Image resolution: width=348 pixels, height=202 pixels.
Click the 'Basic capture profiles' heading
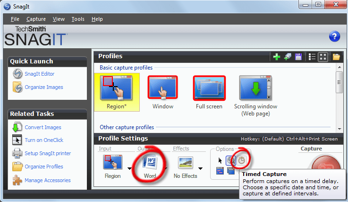coord(126,68)
